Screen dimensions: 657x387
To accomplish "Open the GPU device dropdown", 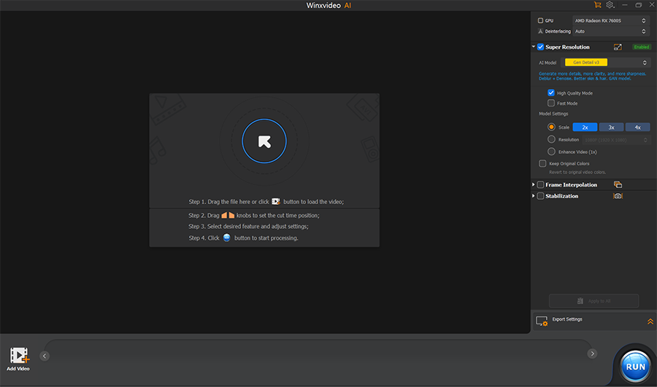I will click(x=610, y=20).
